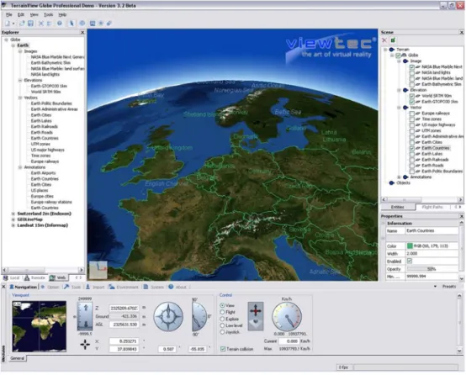466x375 pixels.
Task: Click the Terrain node icon in Scene tree
Action: 392,50
